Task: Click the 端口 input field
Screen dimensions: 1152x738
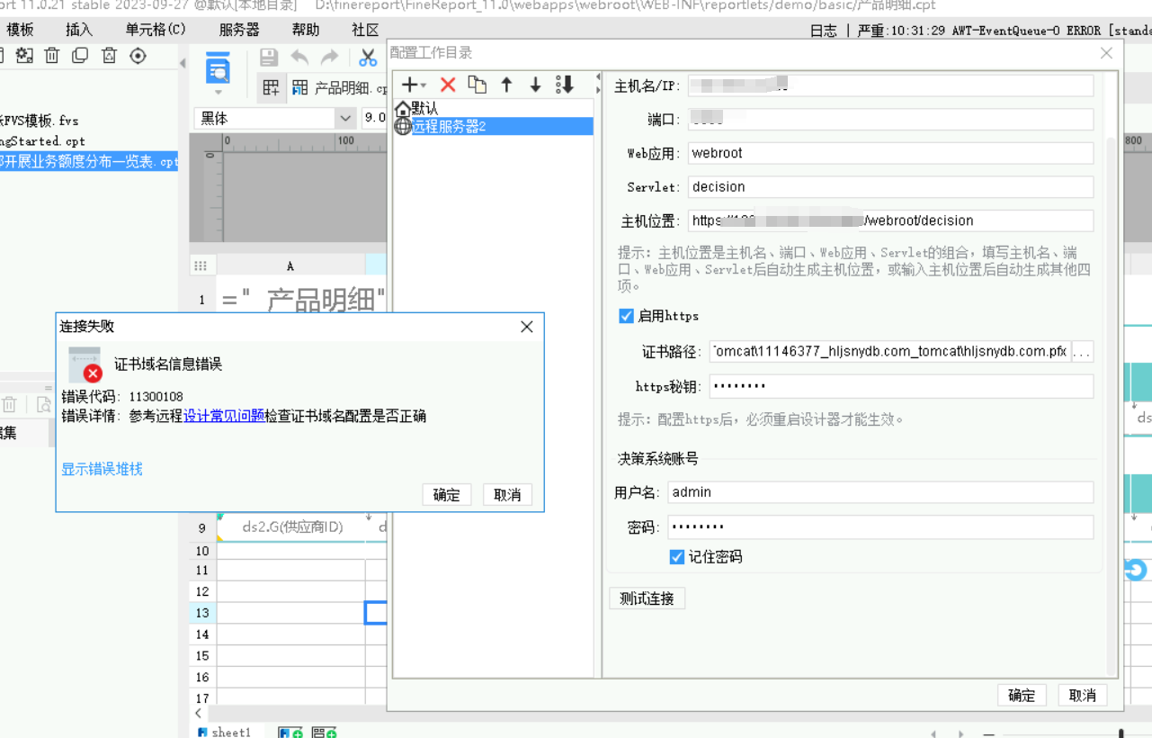Action: click(890, 119)
